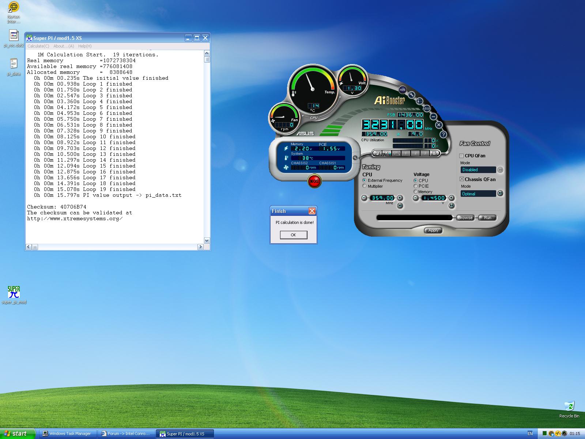Viewport: 585px width, 439px height.
Task: Click arrow next to Disabled mode field
Action: 500,170
